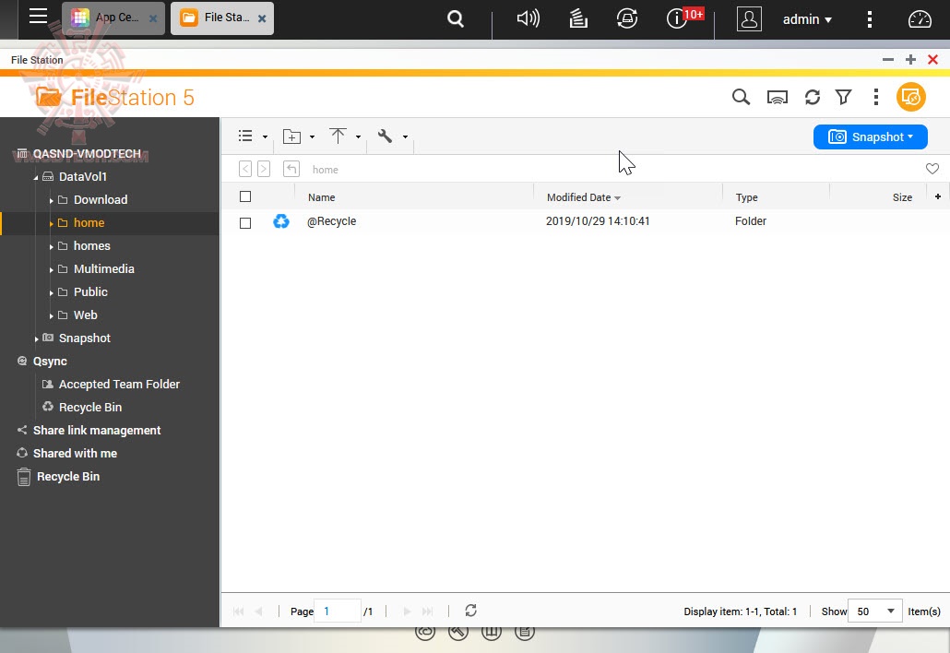
Task: Select QASND-VMODTECH in the tree
Action: point(87,154)
